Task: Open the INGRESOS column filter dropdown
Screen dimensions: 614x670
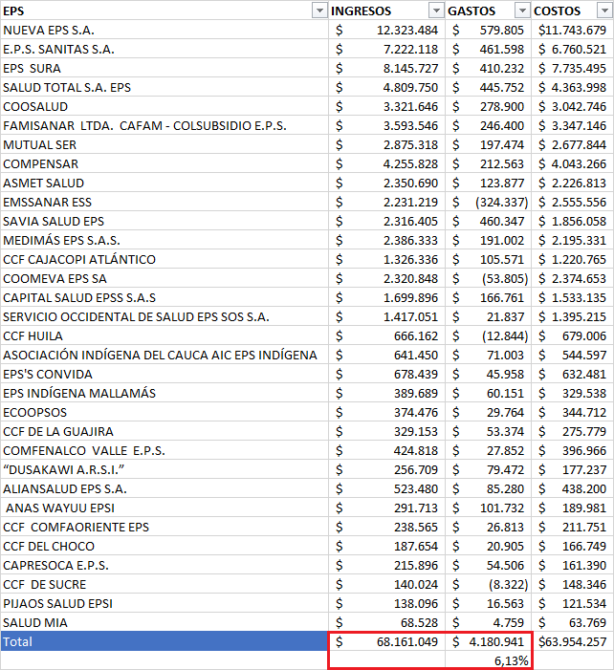Action: [436, 11]
